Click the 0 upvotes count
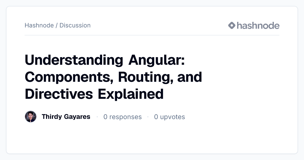The height and width of the screenshot is (160, 304). coord(169,117)
